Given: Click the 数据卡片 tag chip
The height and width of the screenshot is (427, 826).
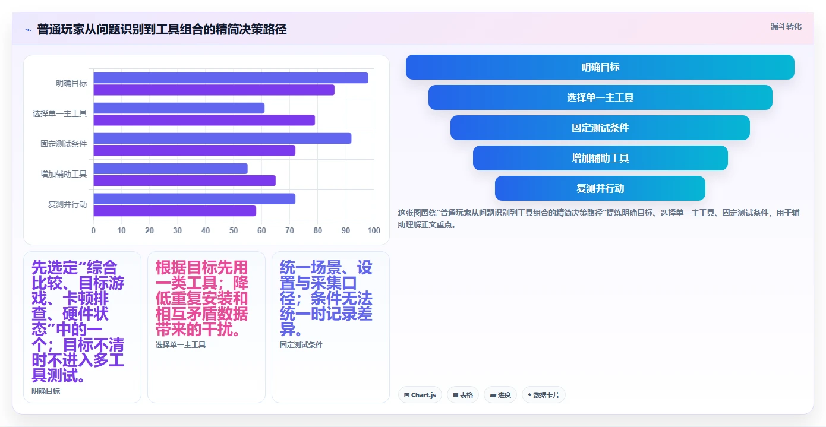Looking at the screenshot, I should tap(543, 395).
